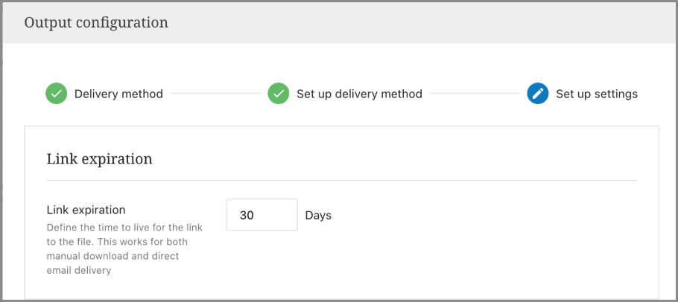Viewport: 678px width, 302px height.
Task: Select the Set up settings step label
Action: [597, 94]
